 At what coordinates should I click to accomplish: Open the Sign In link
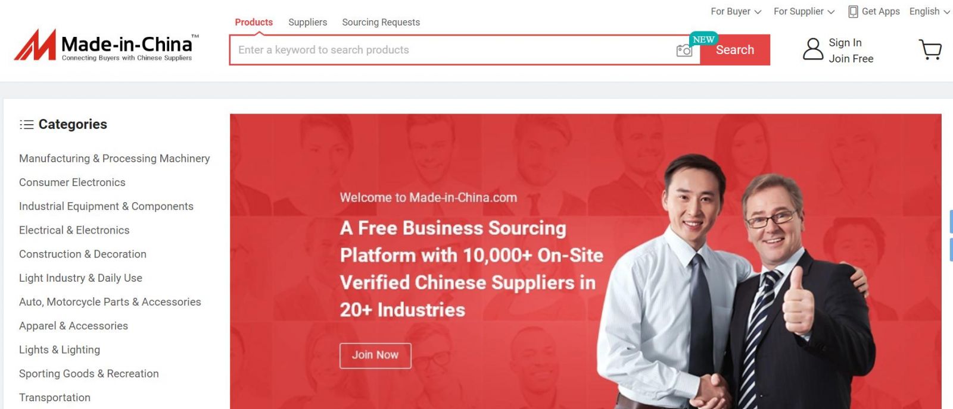tap(845, 43)
